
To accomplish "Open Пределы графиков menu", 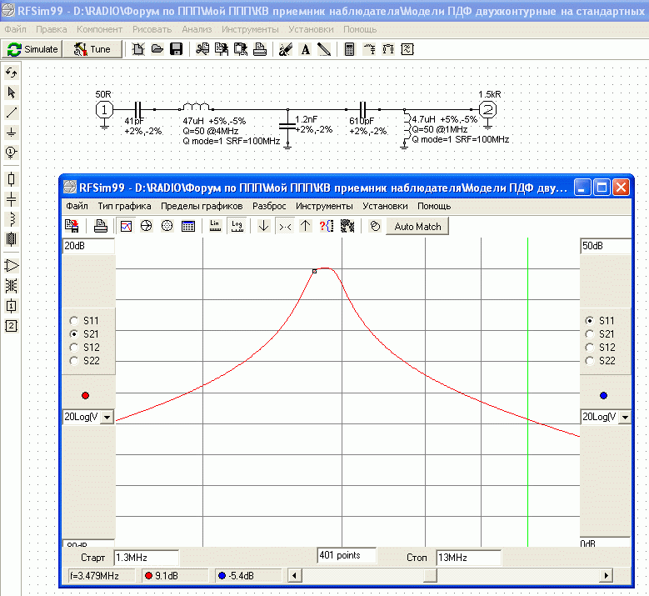I will point(202,206).
